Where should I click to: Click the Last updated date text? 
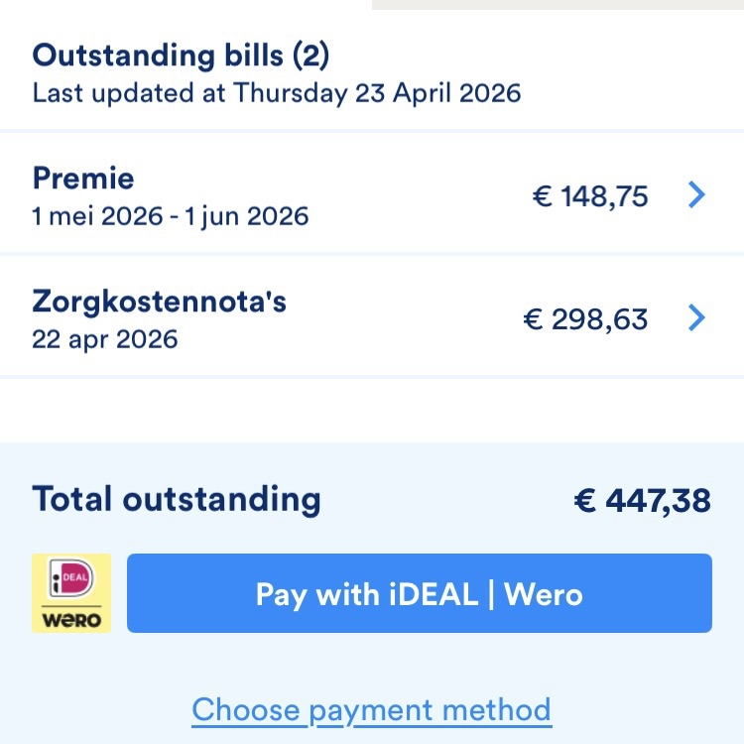pos(277,93)
